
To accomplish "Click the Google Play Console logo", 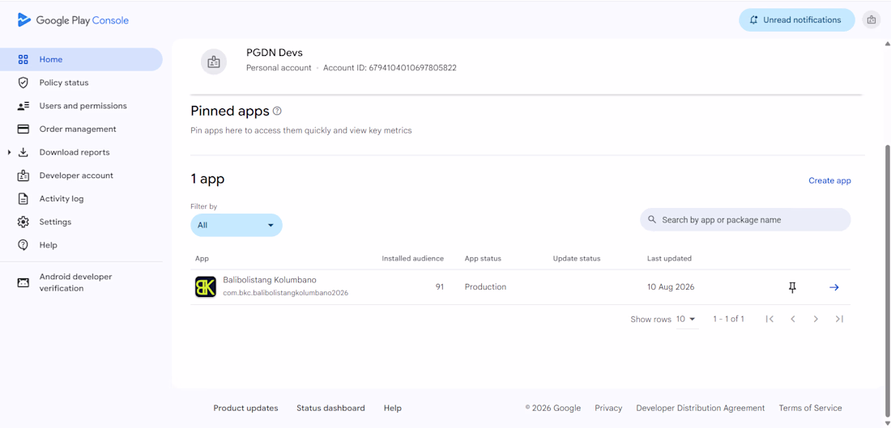I will tap(73, 20).
